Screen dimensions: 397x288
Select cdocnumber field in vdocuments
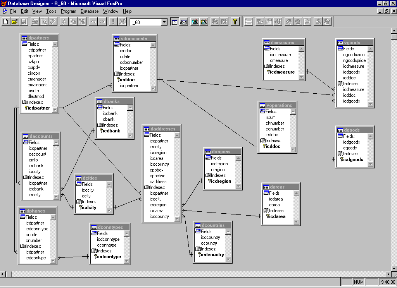point(131,62)
